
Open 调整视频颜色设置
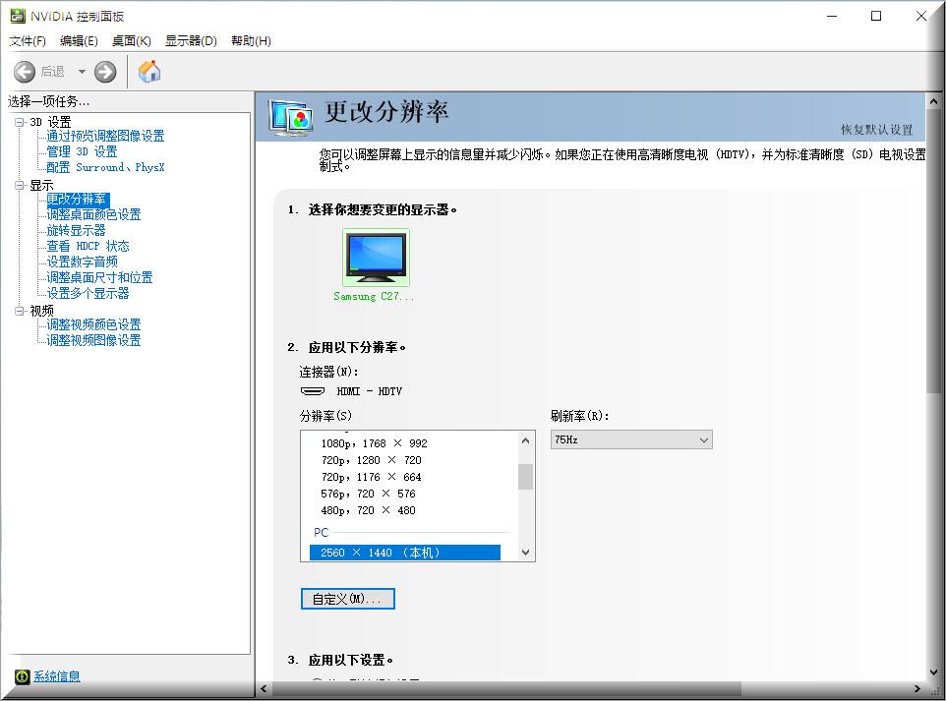tap(93, 324)
